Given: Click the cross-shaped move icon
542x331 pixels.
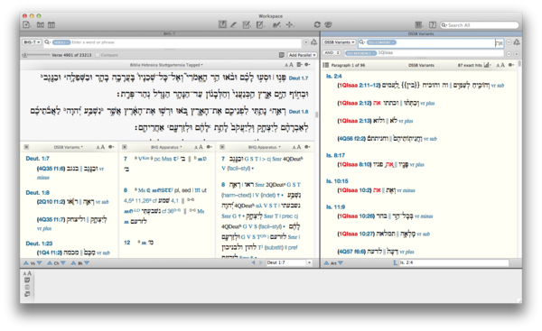Looking at the screenshot, I should coord(290,24).
